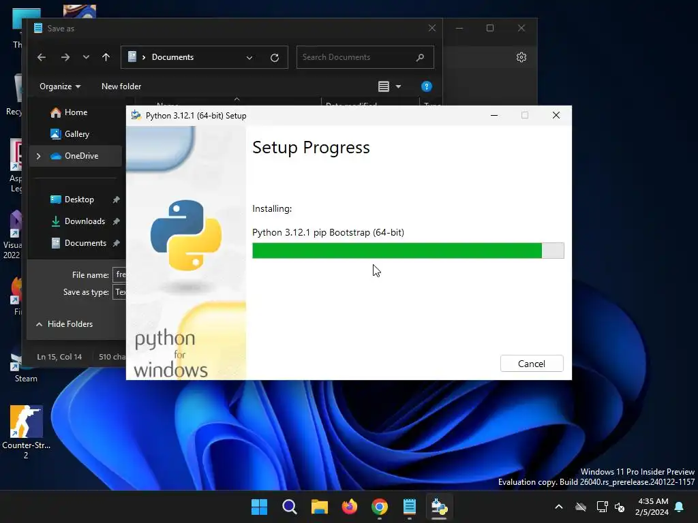Create a New folder
The image size is (698, 523).
pos(121,86)
